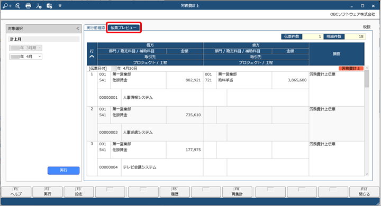Click the 明細件数 label
381x206 pixels.
pyautogui.click(x=334, y=36)
